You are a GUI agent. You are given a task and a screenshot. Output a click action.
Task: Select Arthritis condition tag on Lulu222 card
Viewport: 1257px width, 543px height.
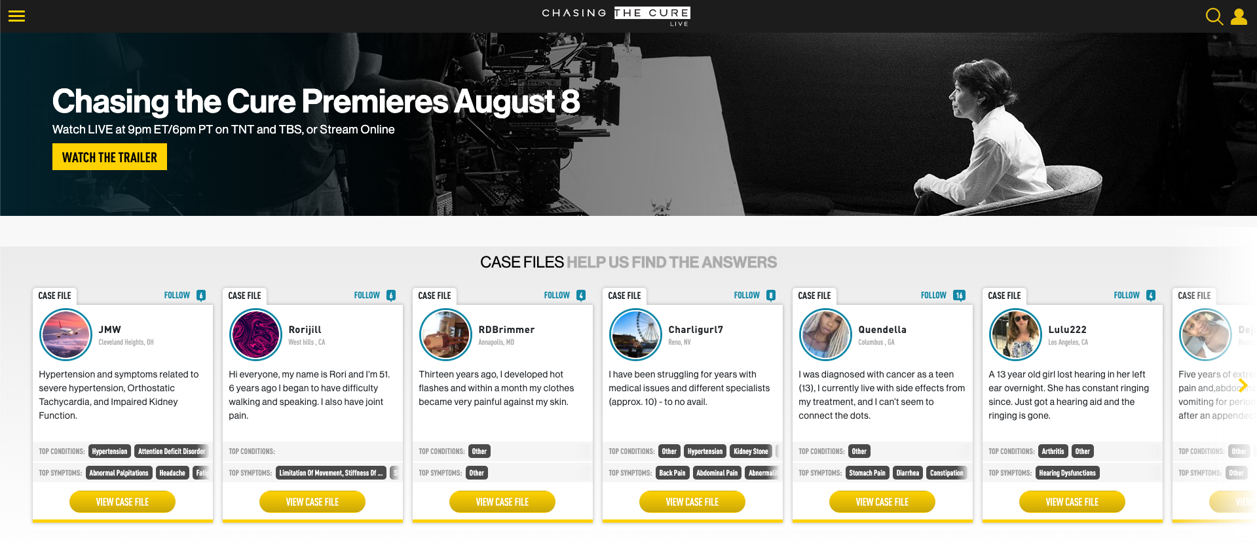coord(1053,451)
